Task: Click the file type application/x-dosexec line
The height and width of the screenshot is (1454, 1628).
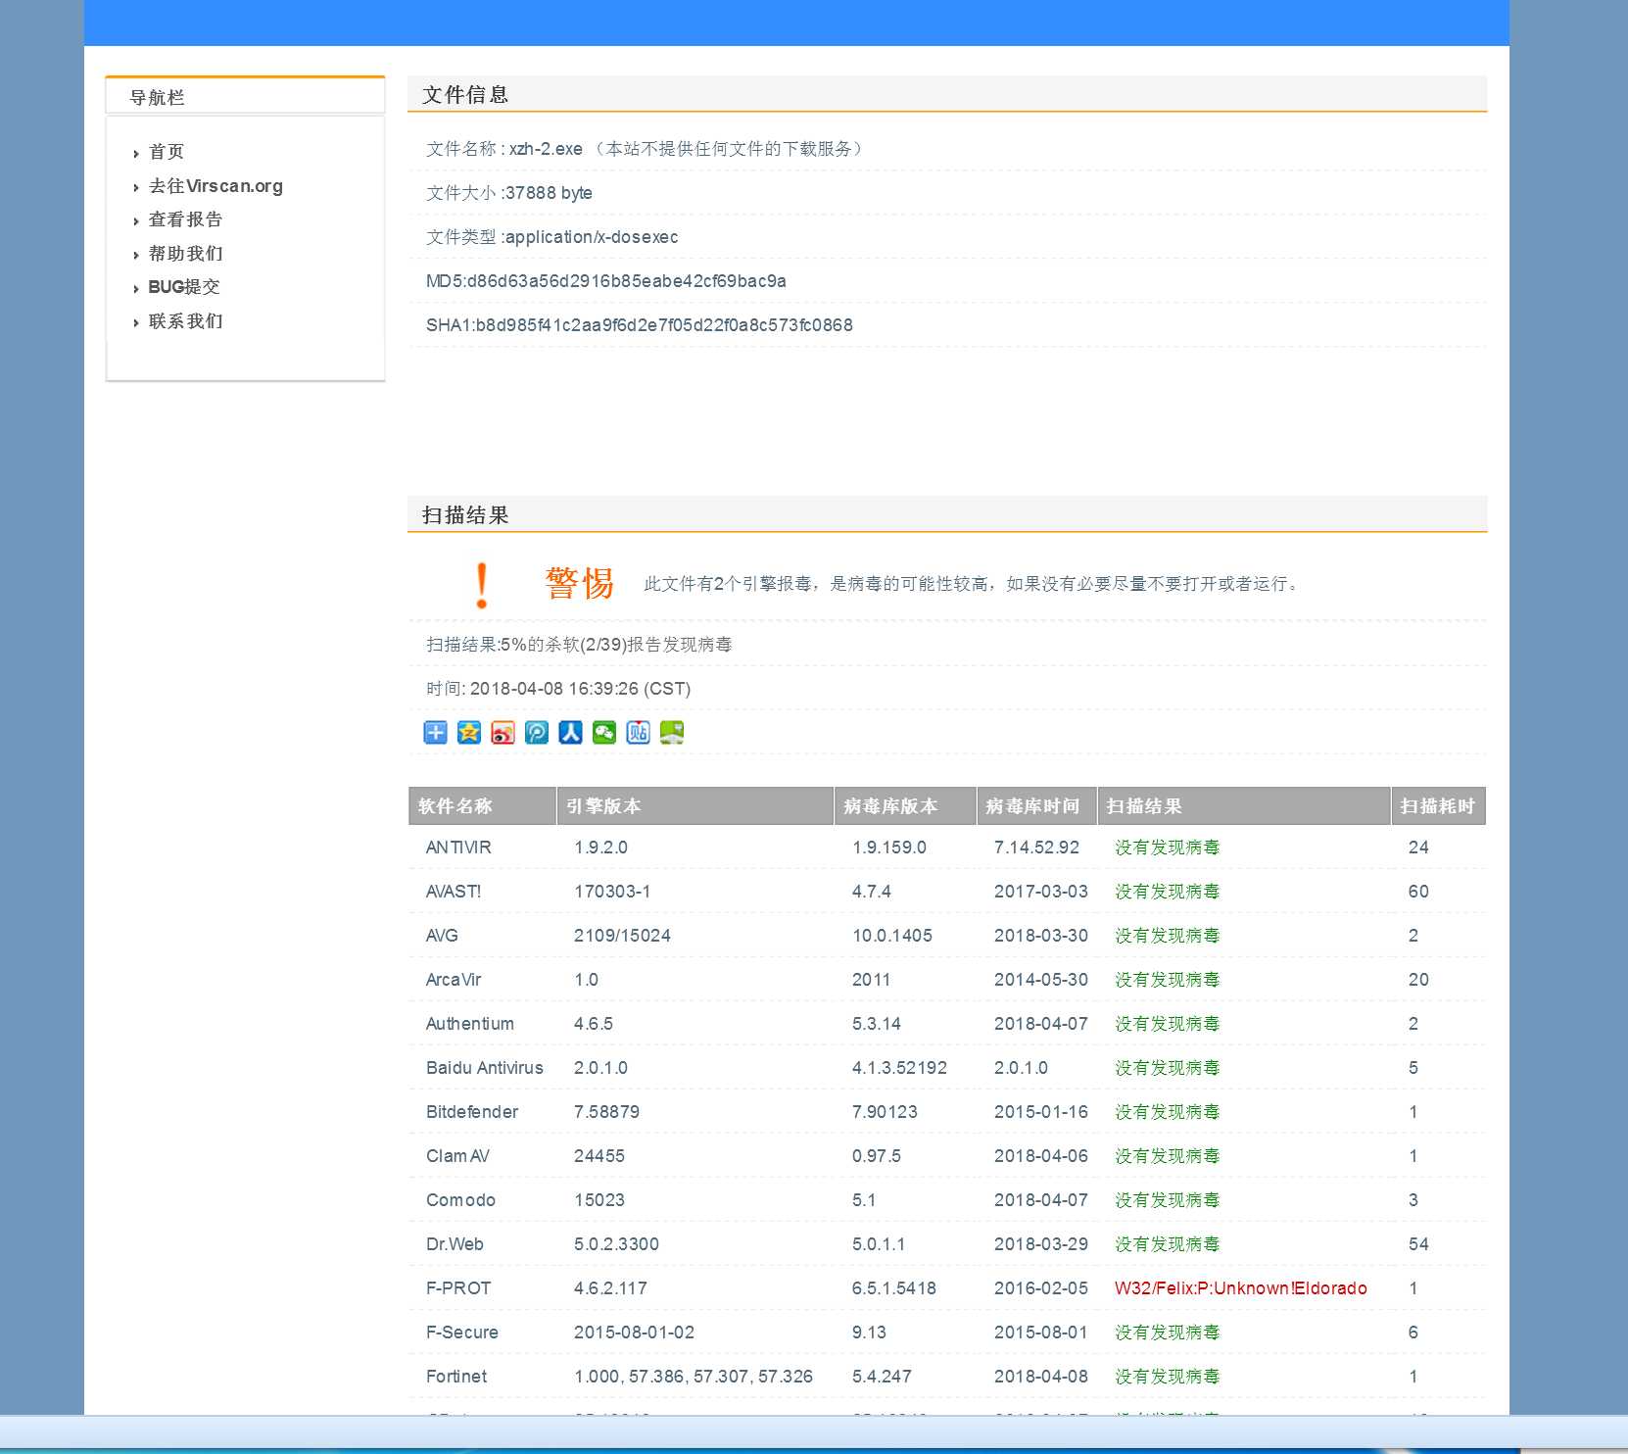Action: 552,237
